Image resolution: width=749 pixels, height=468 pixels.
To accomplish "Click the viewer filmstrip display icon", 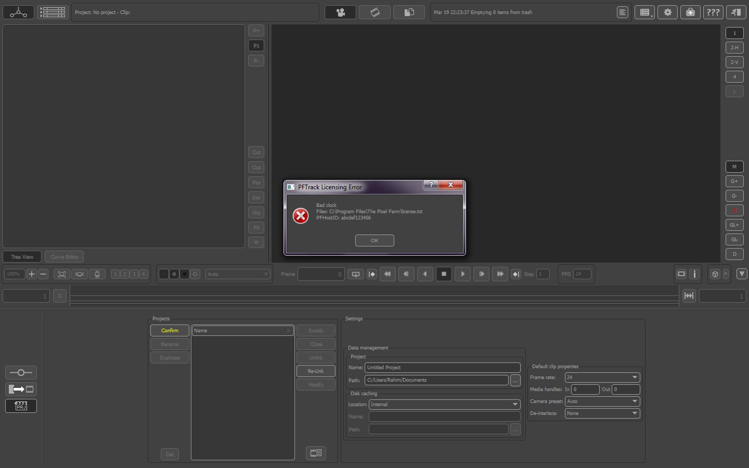I will pyautogui.click(x=681, y=274).
